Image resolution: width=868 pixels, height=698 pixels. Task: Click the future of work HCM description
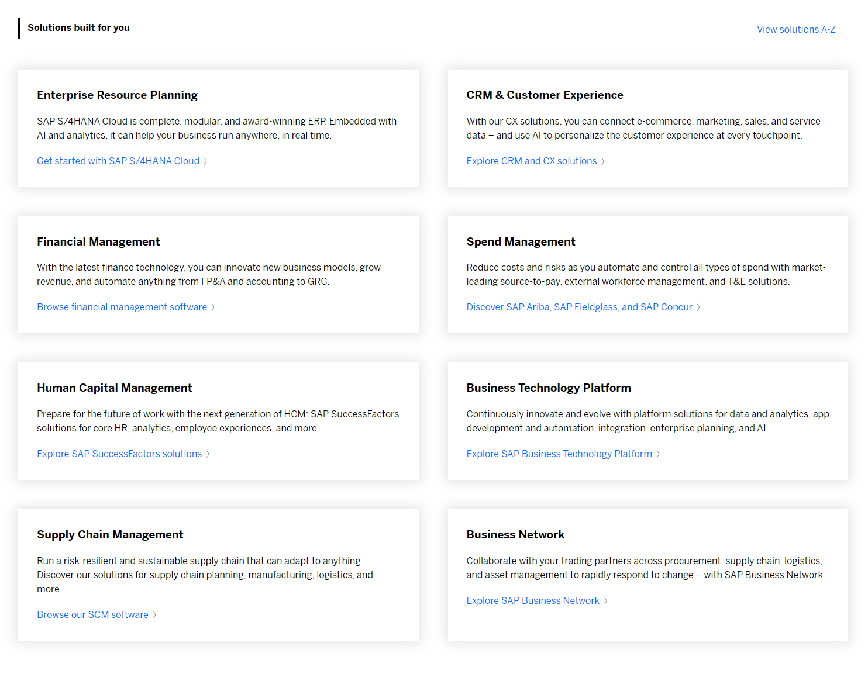tap(218, 421)
